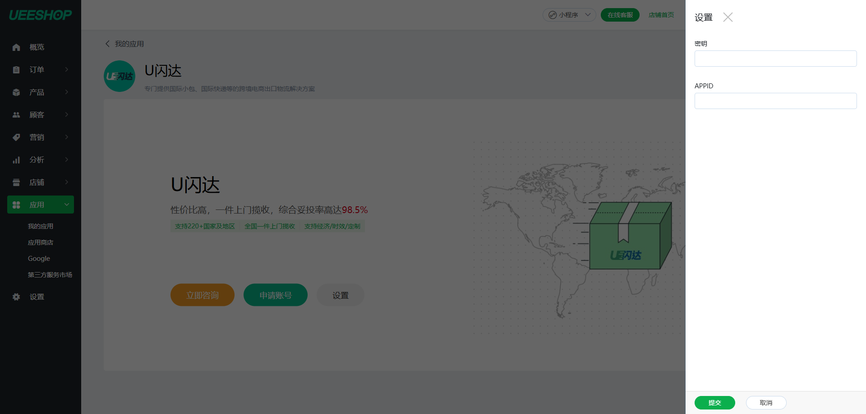The image size is (866, 414).
Task: Click the 支持220+国家及地区 tag
Action: point(205,226)
